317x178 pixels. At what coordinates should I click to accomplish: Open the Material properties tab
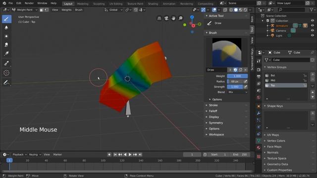pyautogui.click(x=259, y=147)
